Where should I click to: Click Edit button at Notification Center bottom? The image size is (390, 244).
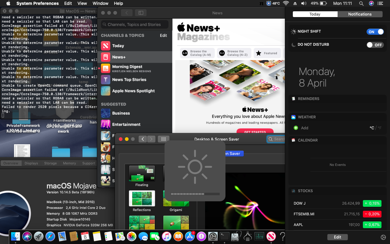point(337,237)
